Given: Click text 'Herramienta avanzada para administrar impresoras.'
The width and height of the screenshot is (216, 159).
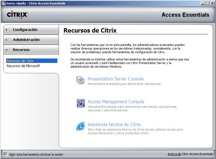Looking at the screenshot, I should [x=125, y=84].
